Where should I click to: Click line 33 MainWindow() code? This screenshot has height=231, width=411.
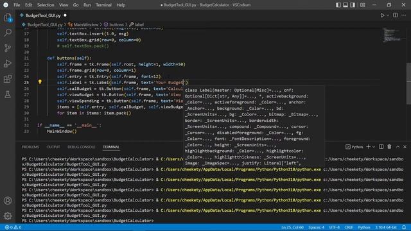[x=62, y=131]
